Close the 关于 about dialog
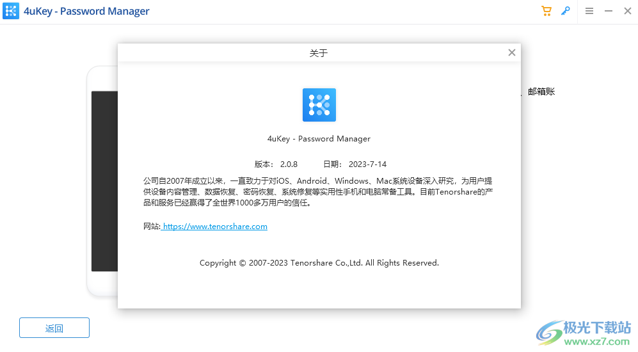 pyautogui.click(x=512, y=52)
